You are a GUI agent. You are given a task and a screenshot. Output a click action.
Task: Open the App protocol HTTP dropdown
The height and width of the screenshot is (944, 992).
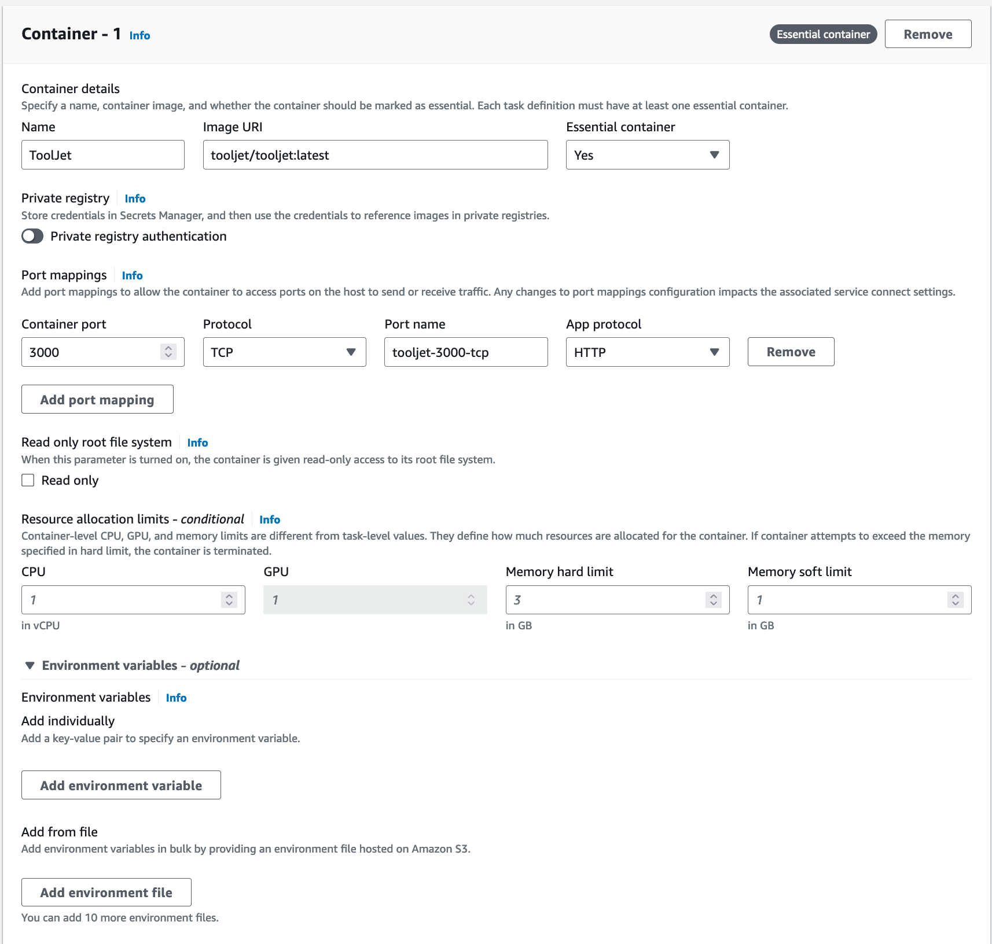point(647,352)
